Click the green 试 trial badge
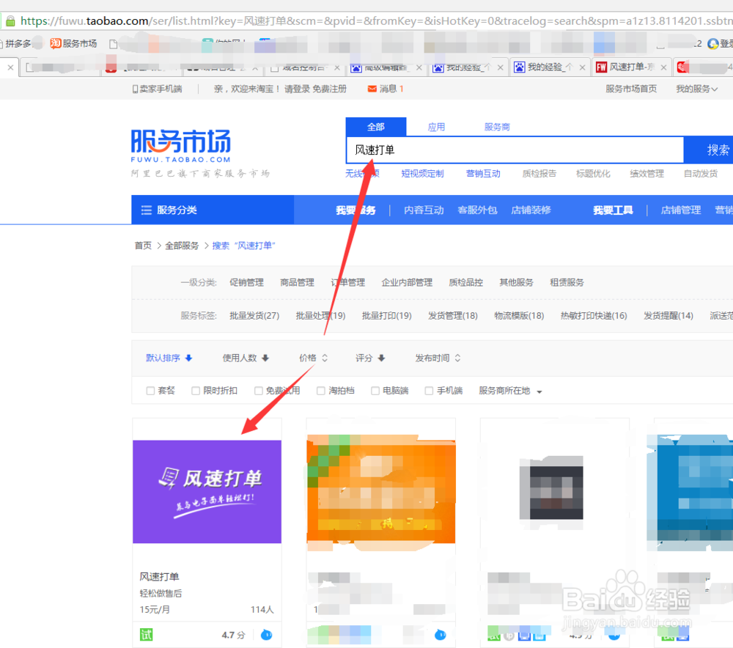Screen dimensions: 733x648 pyautogui.click(x=145, y=633)
